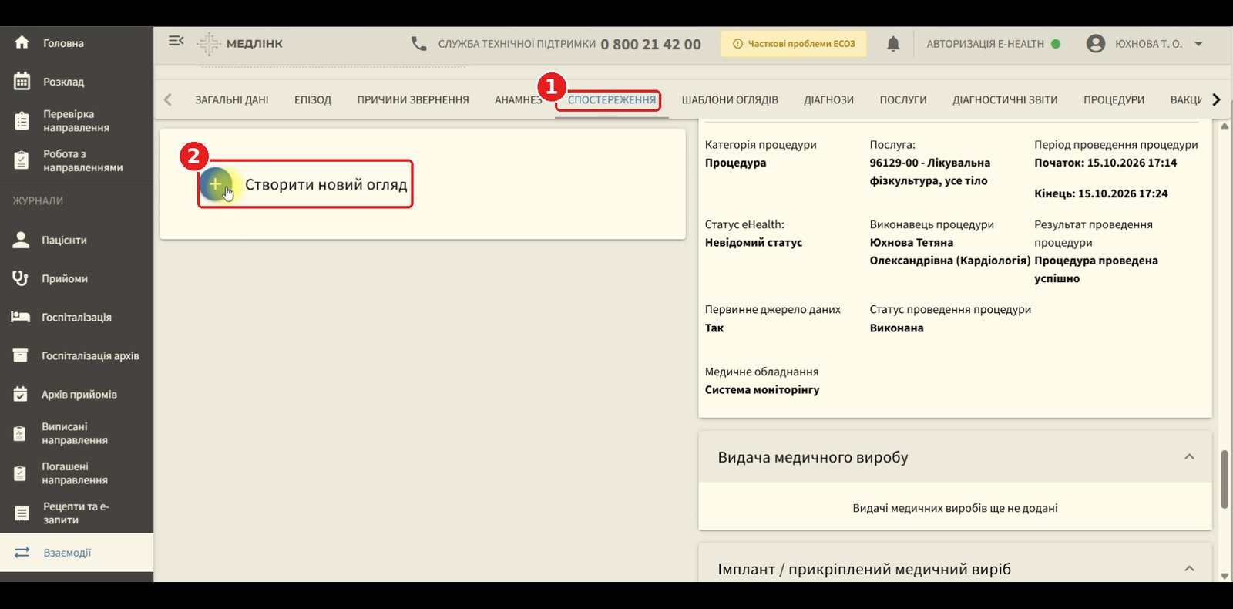
Task: Click the Виписані направлення icon
Action: click(21, 433)
